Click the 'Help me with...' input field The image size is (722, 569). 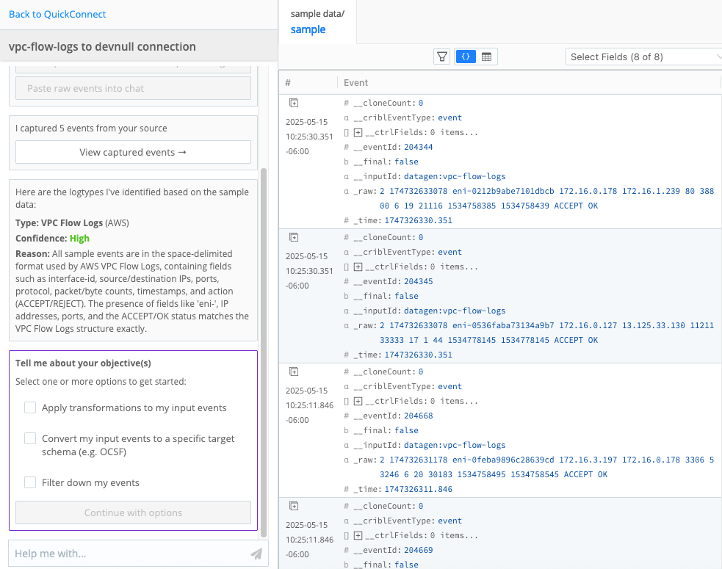click(110, 554)
